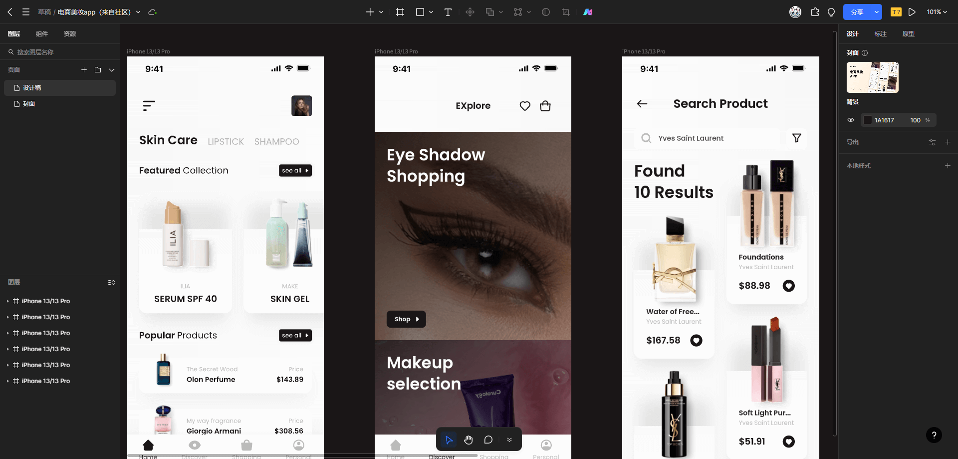The height and width of the screenshot is (459, 958).
Task: Switch to the 设计 tab
Action: (853, 34)
